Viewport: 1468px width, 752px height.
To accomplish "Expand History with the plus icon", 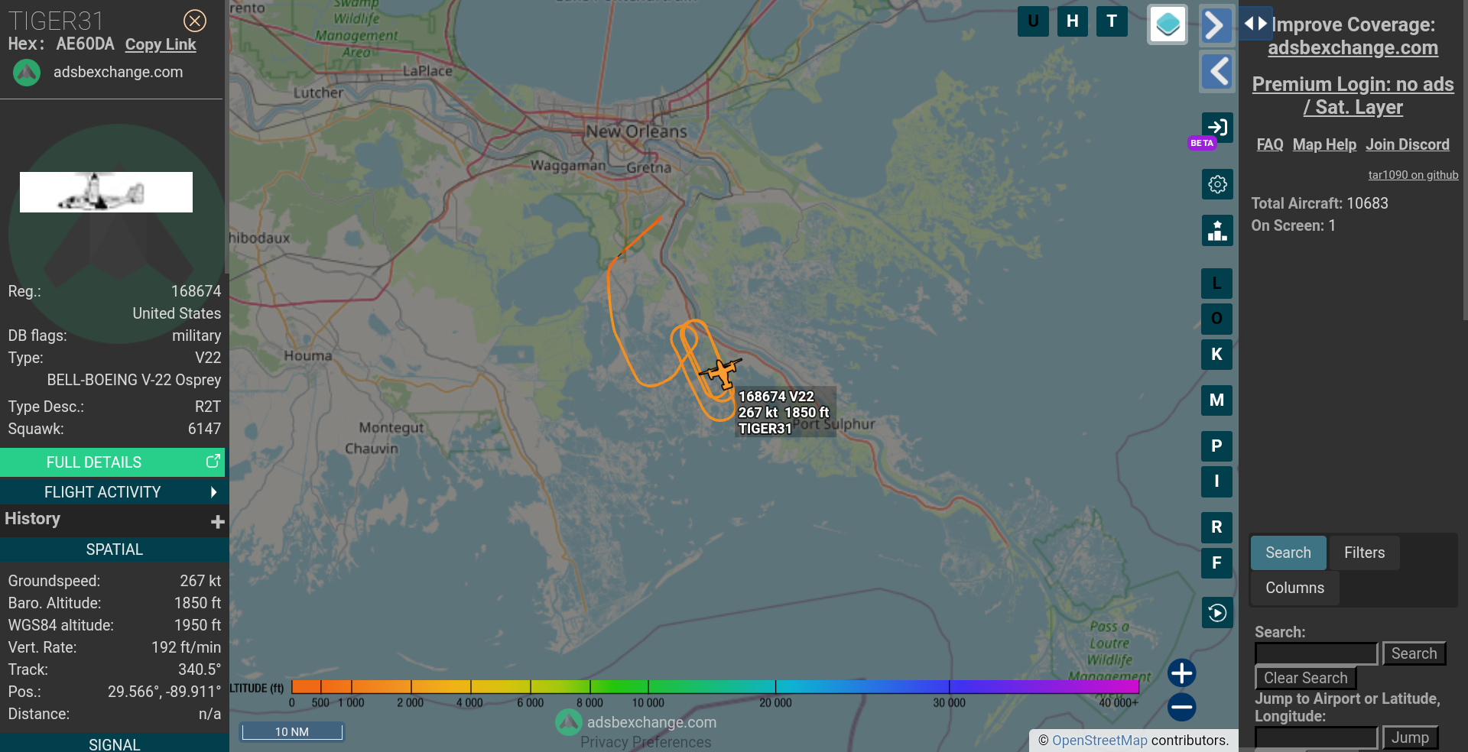I will (217, 521).
